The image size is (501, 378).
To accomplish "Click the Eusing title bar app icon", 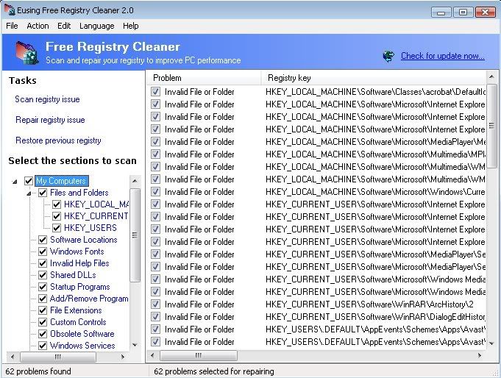I will coord(10,10).
